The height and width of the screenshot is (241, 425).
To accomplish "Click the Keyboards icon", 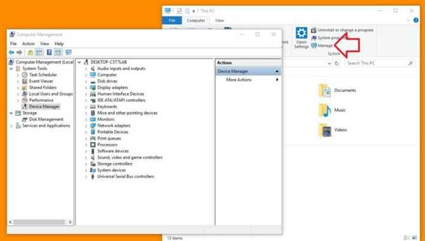I will 93,107.
